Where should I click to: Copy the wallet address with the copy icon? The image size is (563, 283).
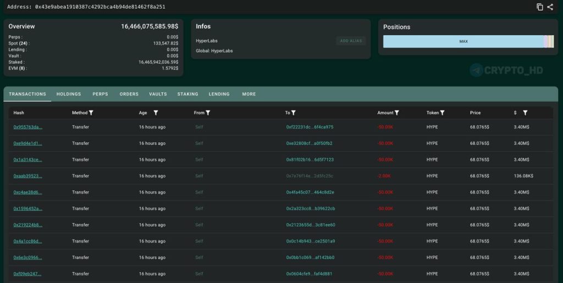pyautogui.click(x=540, y=7)
